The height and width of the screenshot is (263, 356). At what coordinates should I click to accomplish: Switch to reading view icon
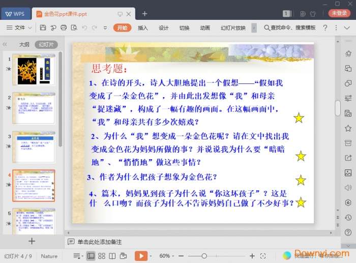coord(112,256)
